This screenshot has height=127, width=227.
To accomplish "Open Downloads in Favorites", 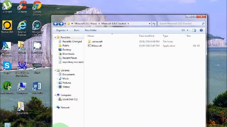I will pyautogui.click(x=66, y=54).
